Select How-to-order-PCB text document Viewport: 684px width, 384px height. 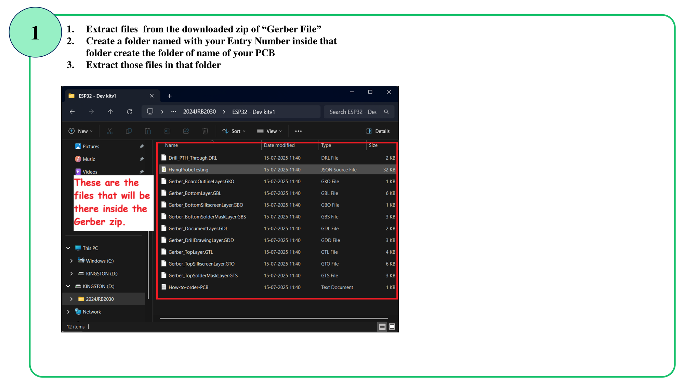(x=278, y=287)
